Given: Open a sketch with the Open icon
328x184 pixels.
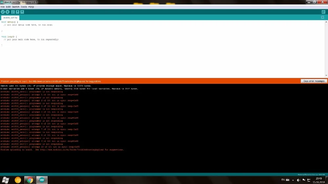Looking at the screenshot, I should [18, 12].
